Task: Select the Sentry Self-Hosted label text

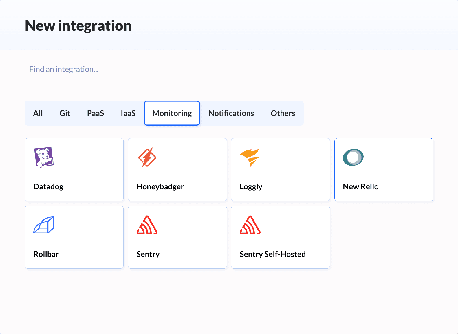Action: click(x=272, y=254)
